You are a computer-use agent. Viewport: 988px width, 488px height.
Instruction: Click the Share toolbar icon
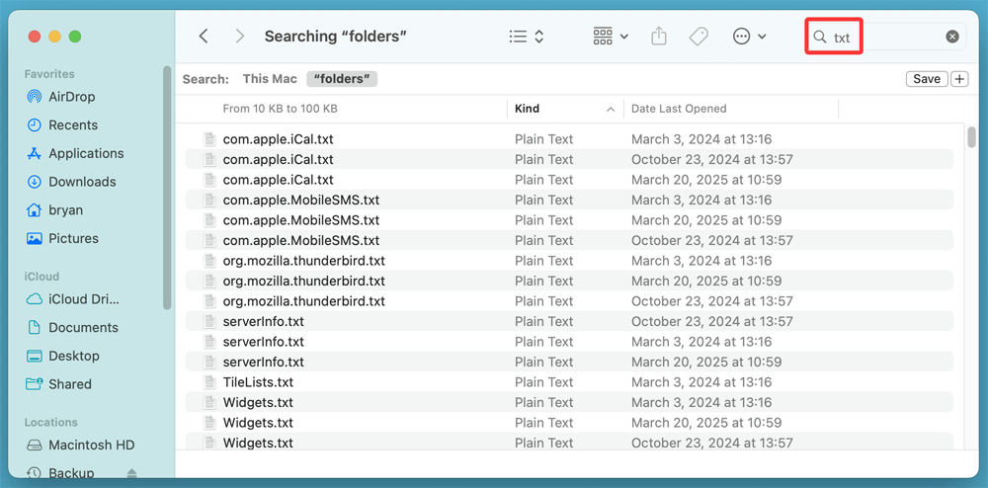(x=658, y=37)
